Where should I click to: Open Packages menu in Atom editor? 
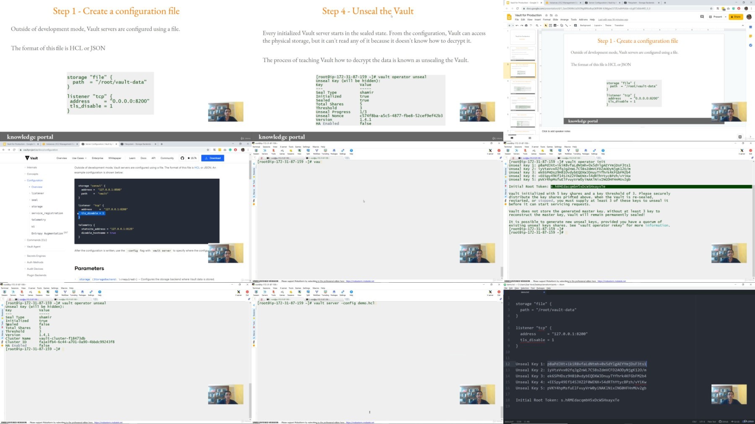point(540,288)
